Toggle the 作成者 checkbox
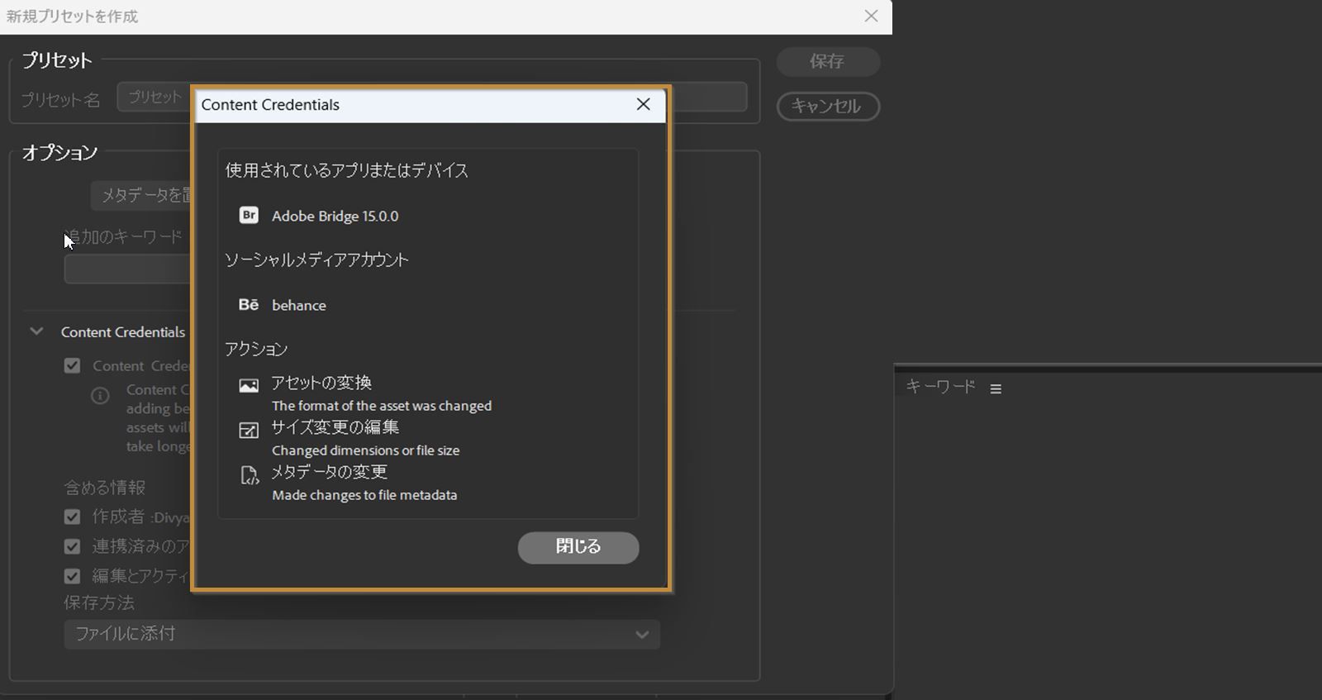 [x=73, y=517]
